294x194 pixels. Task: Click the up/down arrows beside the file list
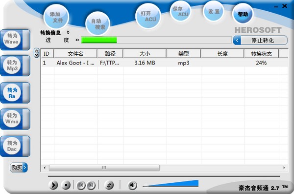coord(37,53)
